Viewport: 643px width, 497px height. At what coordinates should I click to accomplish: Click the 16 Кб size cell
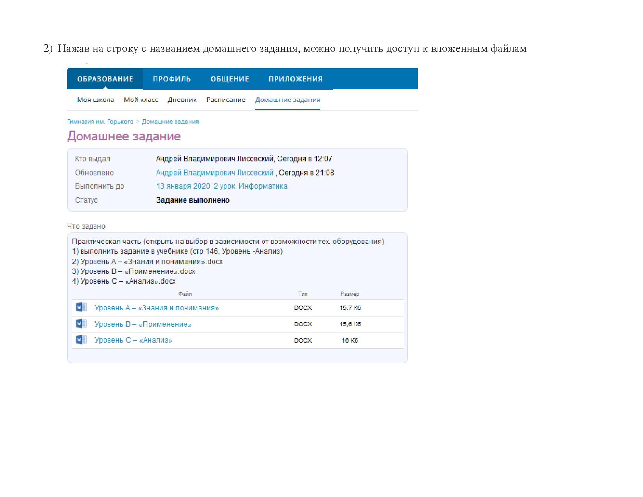click(x=350, y=341)
